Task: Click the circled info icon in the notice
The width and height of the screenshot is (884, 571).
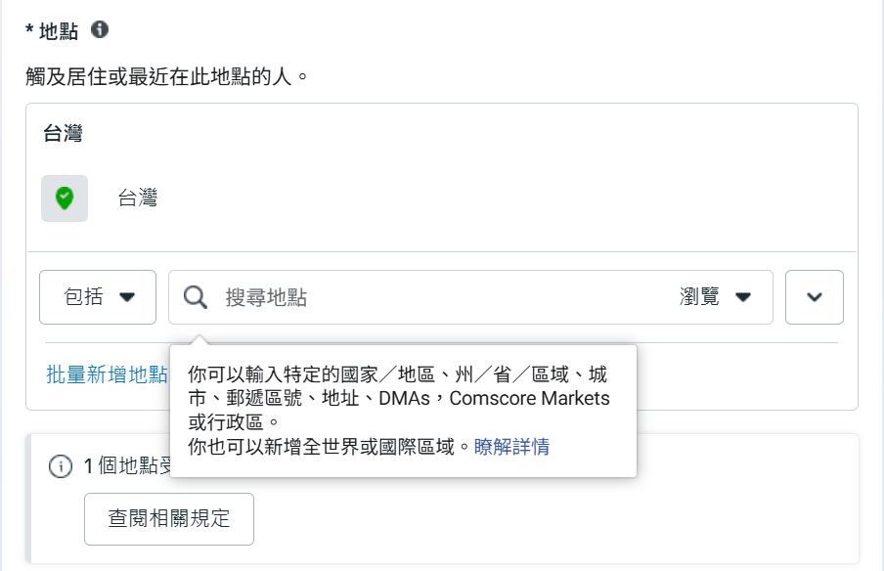Action: point(61,466)
